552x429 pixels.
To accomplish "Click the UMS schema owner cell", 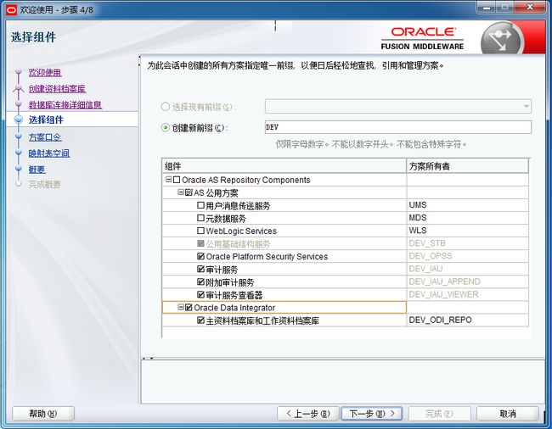I will point(468,205).
